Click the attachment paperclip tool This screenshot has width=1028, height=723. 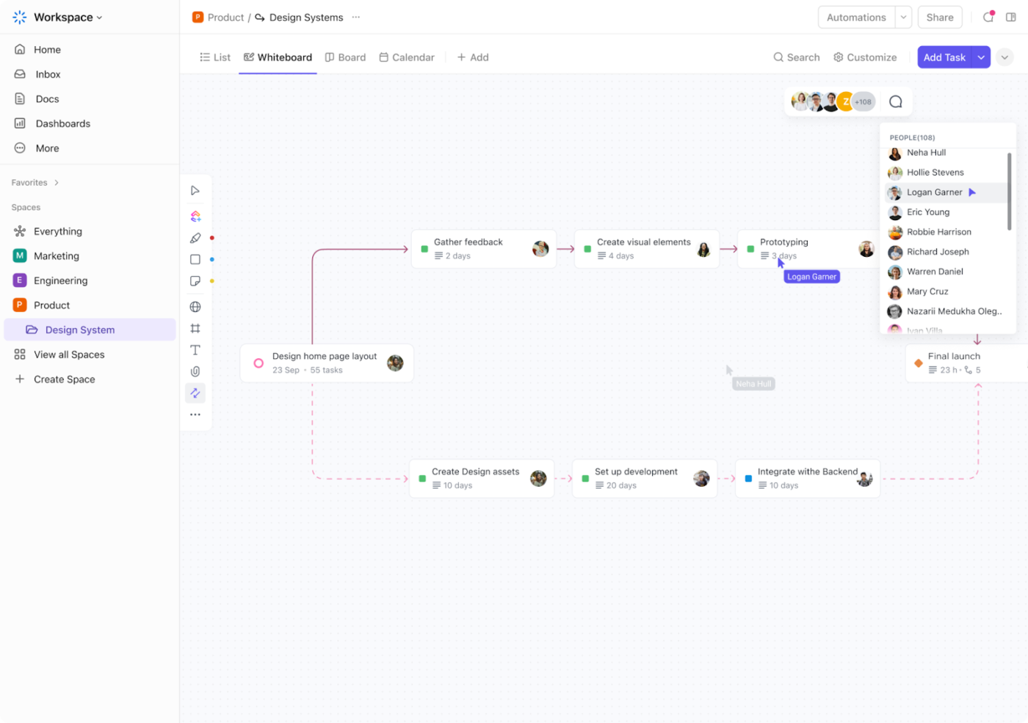[195, 371]
